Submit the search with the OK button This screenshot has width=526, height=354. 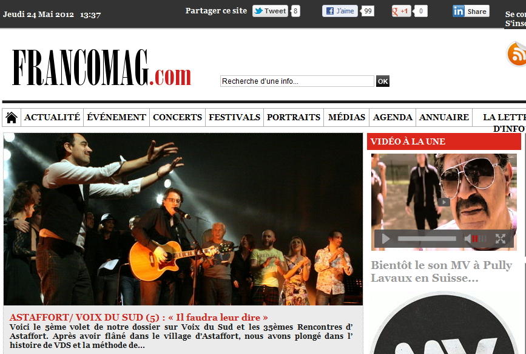click(383, 81)
